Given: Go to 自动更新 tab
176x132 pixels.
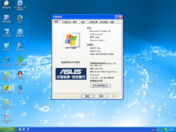Looking at the screenshot, I should pos(104,22).
